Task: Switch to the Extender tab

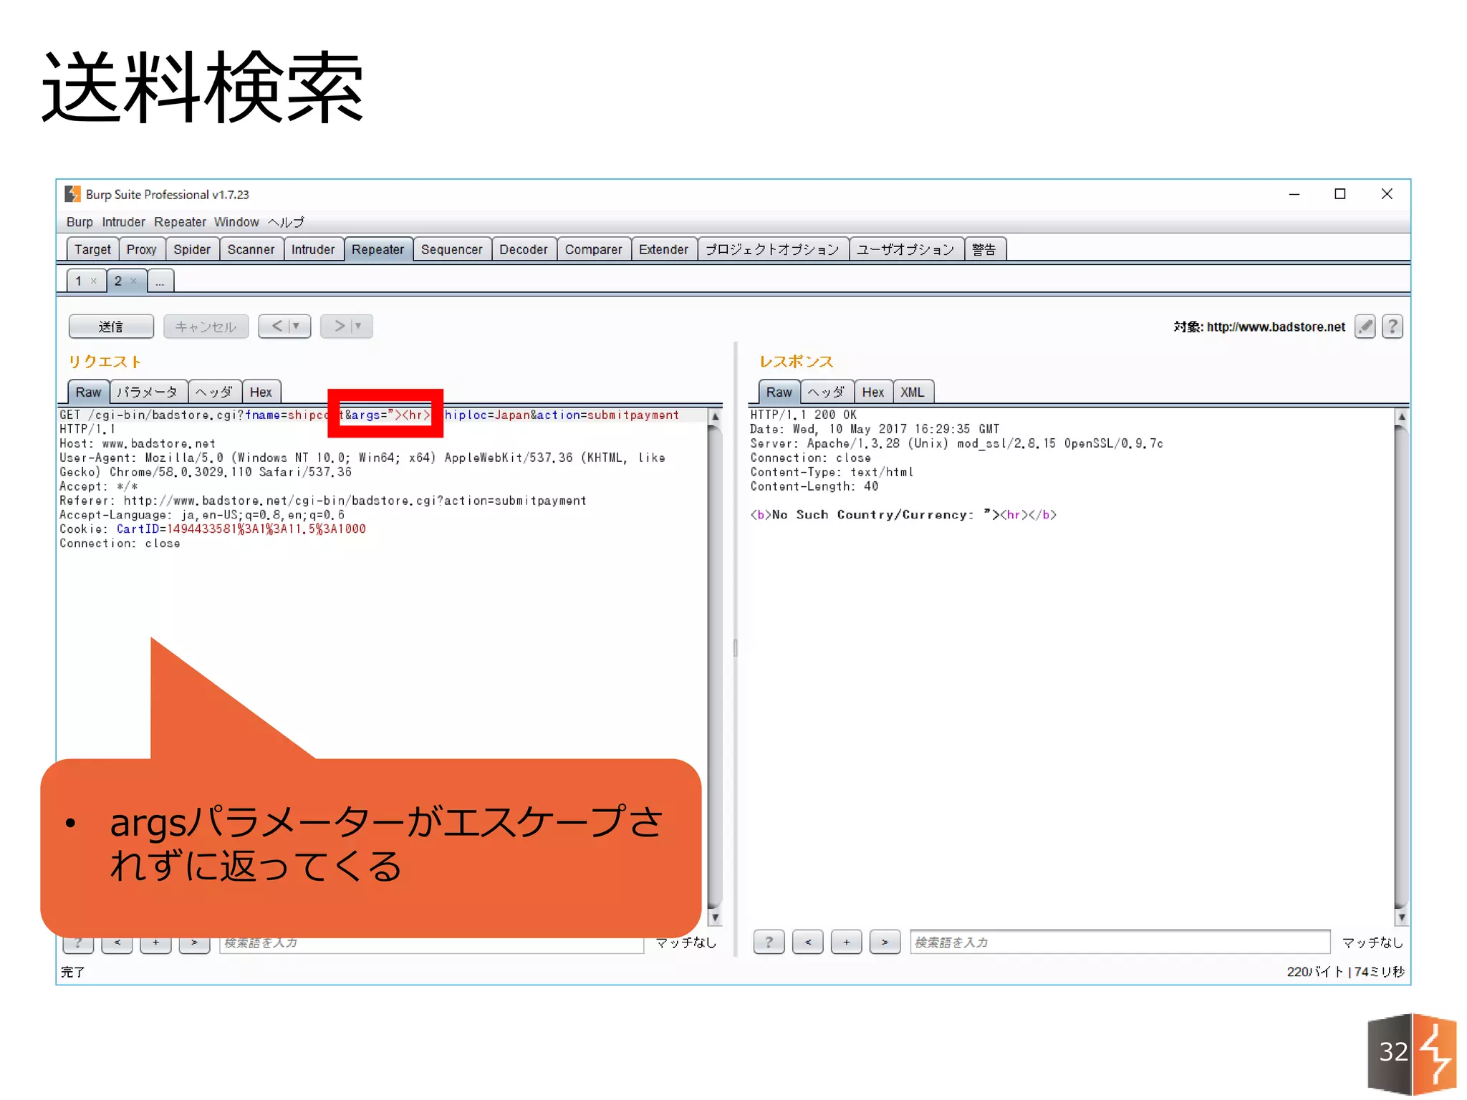Action: pyautogui.click(x=663, y=249)
